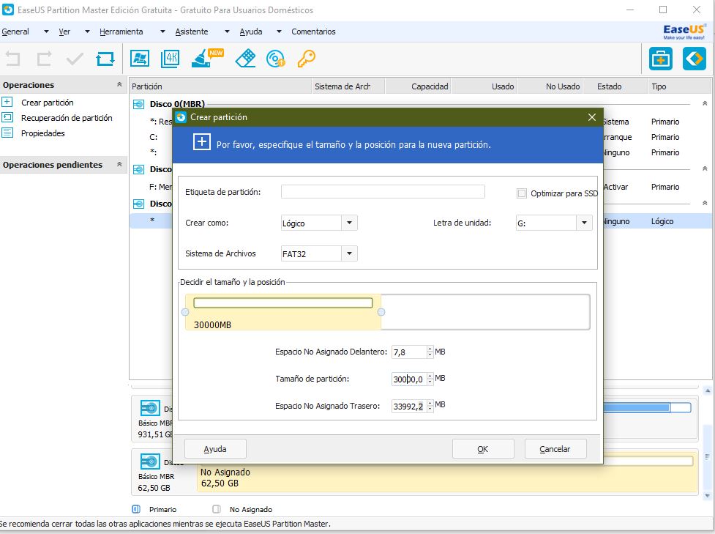The image size is (715, 534).
Task: Click the right partition size slider handle
Action: click(381, 312)
